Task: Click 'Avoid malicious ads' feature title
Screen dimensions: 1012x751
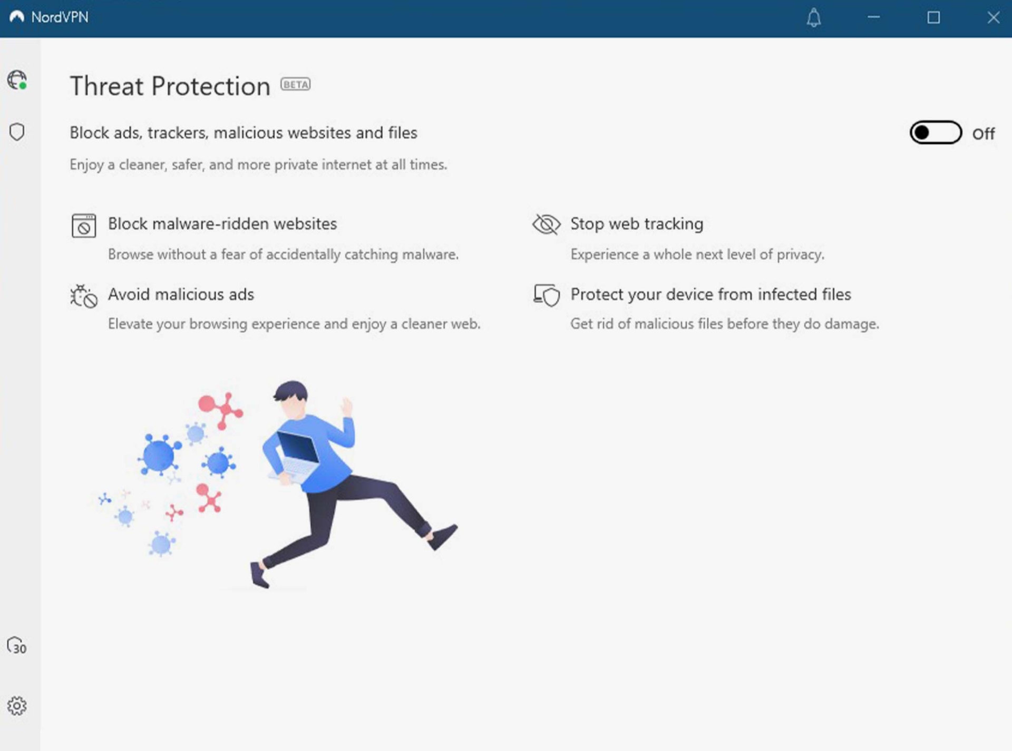Action: (x=181, y=294)
